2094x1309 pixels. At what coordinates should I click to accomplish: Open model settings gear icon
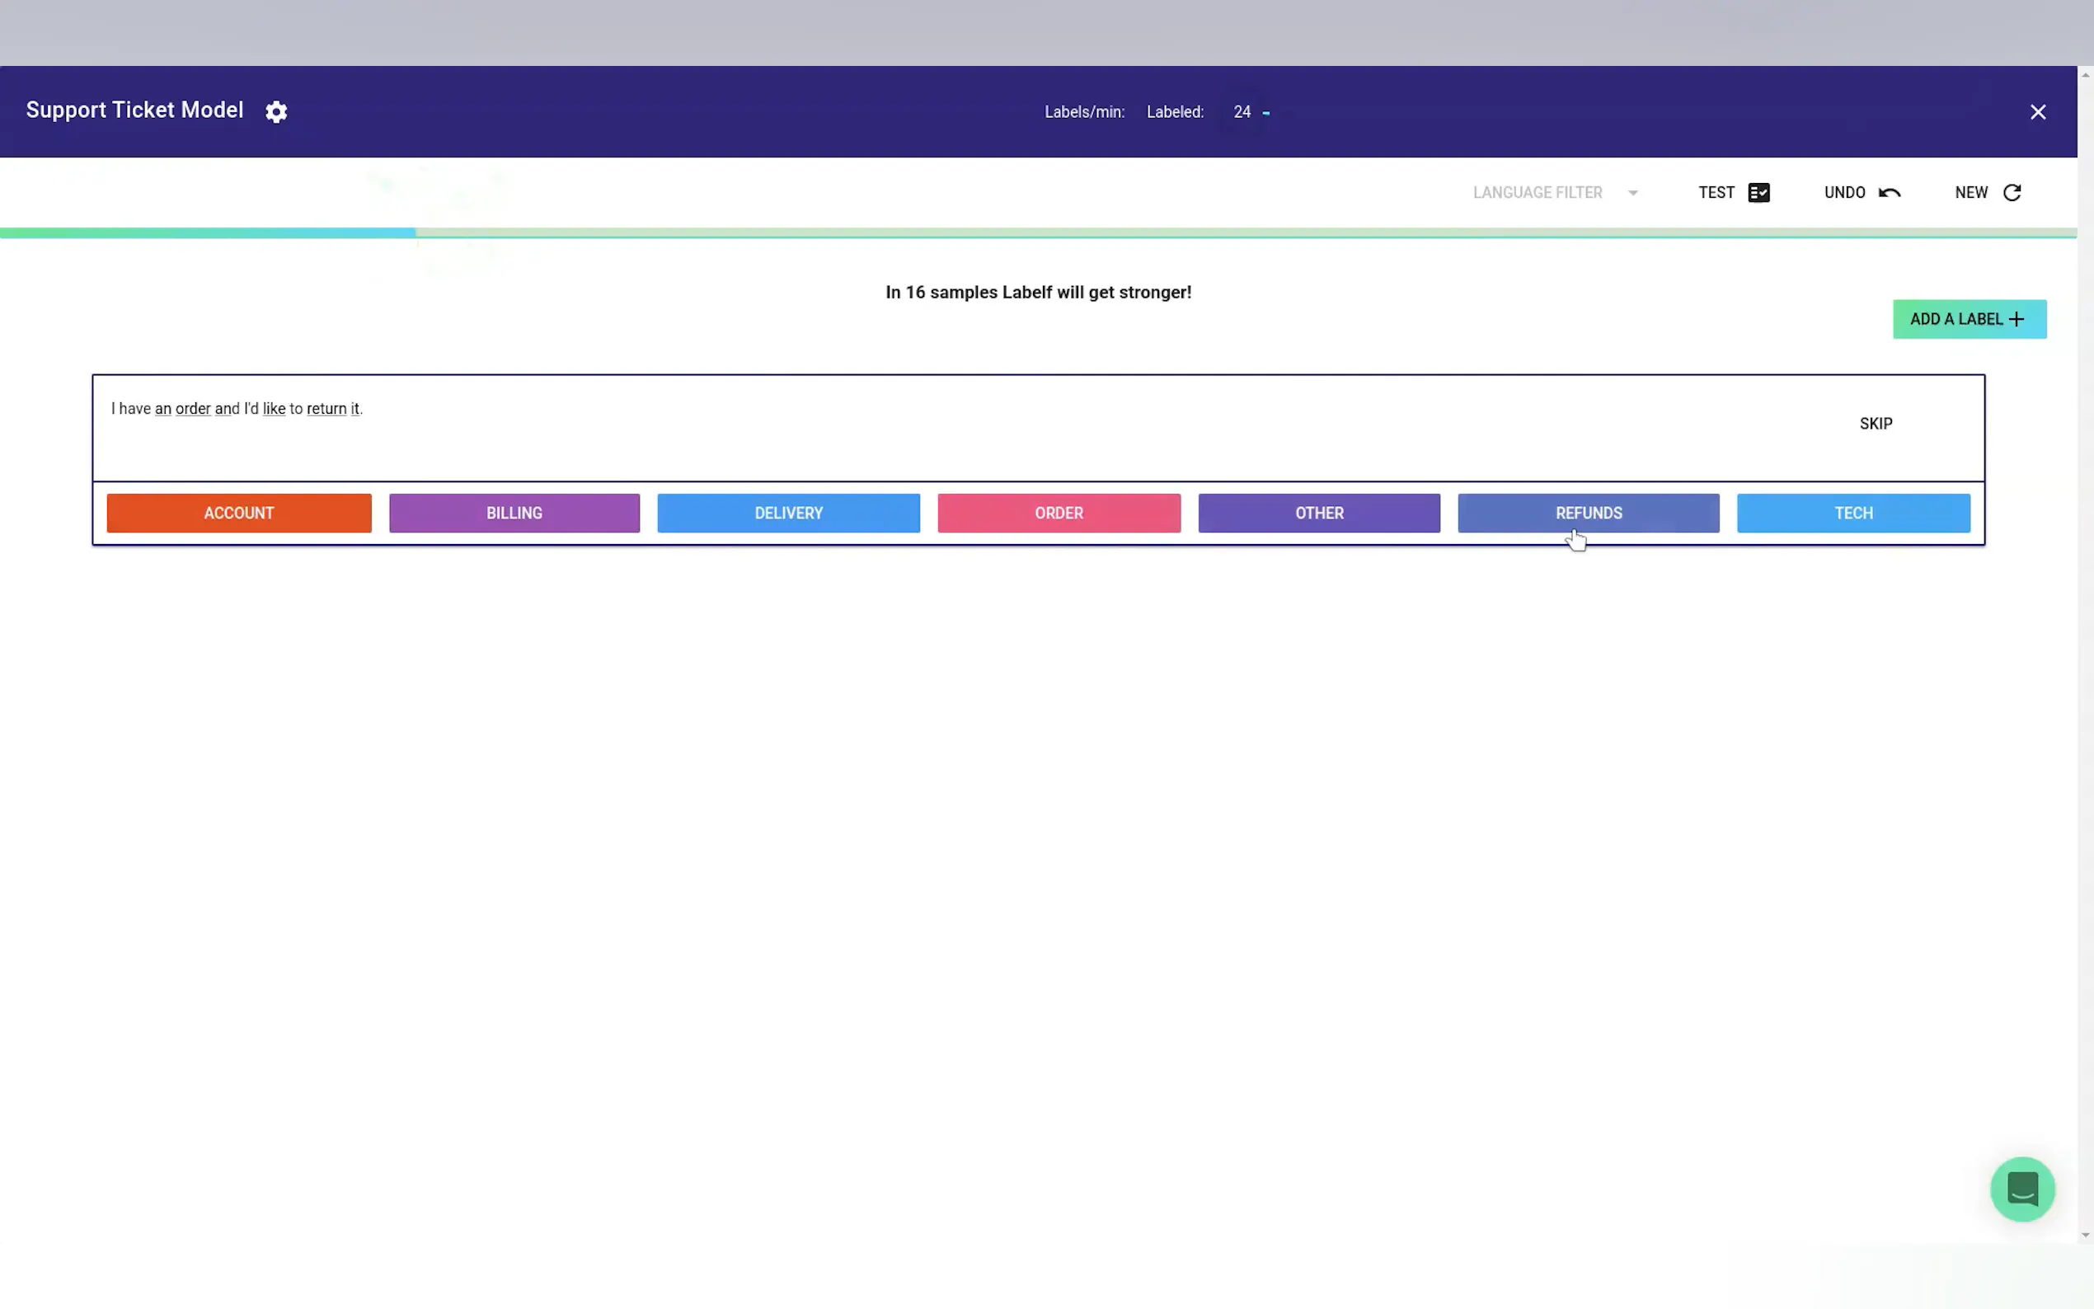pyautogui.click(x=276, y=111)
